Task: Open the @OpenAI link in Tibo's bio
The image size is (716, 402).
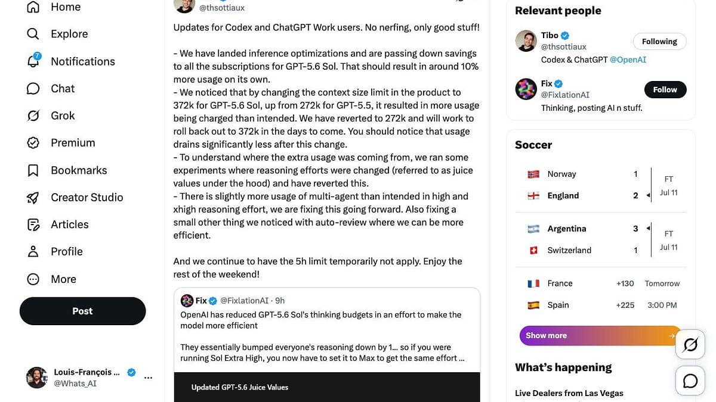Action: tap(628, 60)
